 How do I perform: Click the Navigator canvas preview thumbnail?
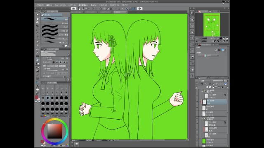click(x=212, y=25)
